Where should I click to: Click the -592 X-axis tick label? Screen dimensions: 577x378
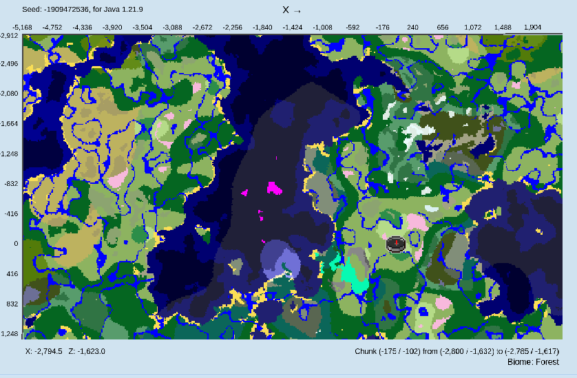pyautogui.click(x=353, y=28)
